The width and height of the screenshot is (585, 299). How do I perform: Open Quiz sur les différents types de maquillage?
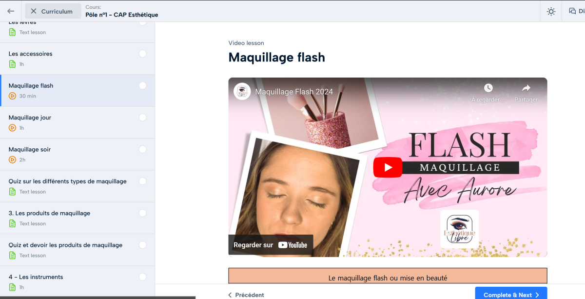coord(67,181)
